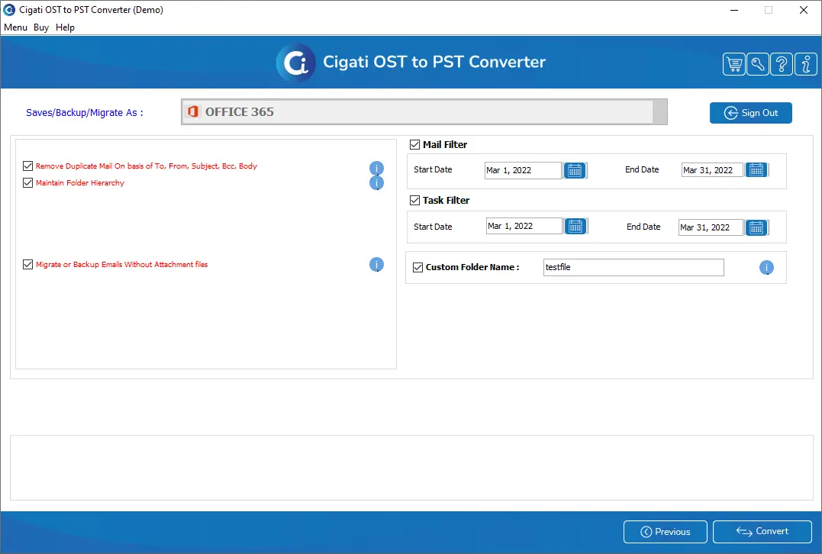Go back with the Previous button
Viewport: 822px width, 554px height.
tap(666, 532)
